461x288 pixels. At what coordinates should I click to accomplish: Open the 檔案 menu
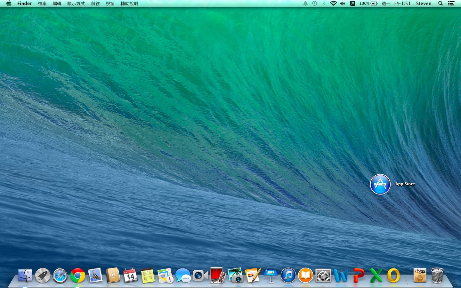42,4
